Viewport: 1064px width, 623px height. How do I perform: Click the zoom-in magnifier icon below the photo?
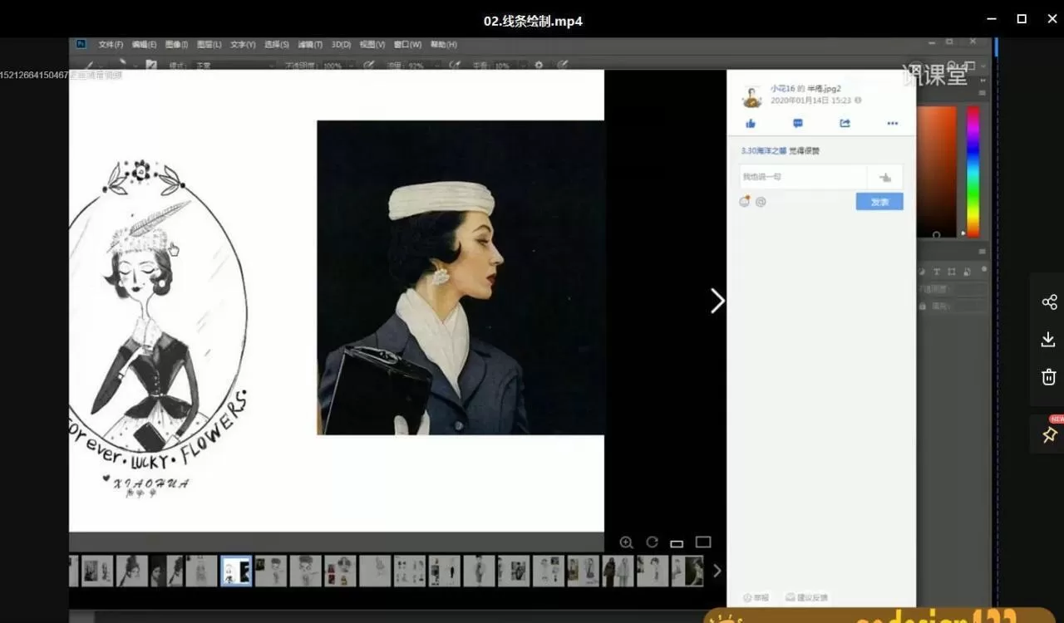(626, 542)
